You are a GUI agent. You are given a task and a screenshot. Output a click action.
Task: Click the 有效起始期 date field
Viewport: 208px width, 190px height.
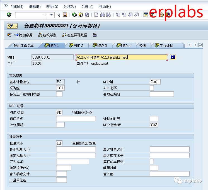162,94
